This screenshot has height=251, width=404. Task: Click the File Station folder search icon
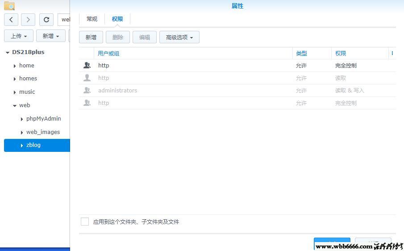click(x=9, y=6)
